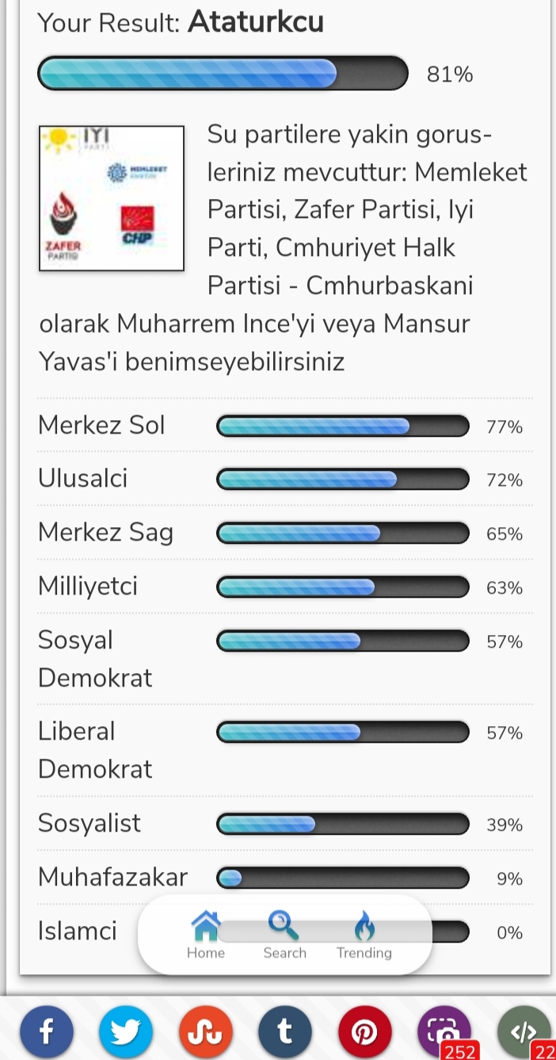556x1060 pixels.
Task: Share result on Tumblr
Action: (285, 1031)
